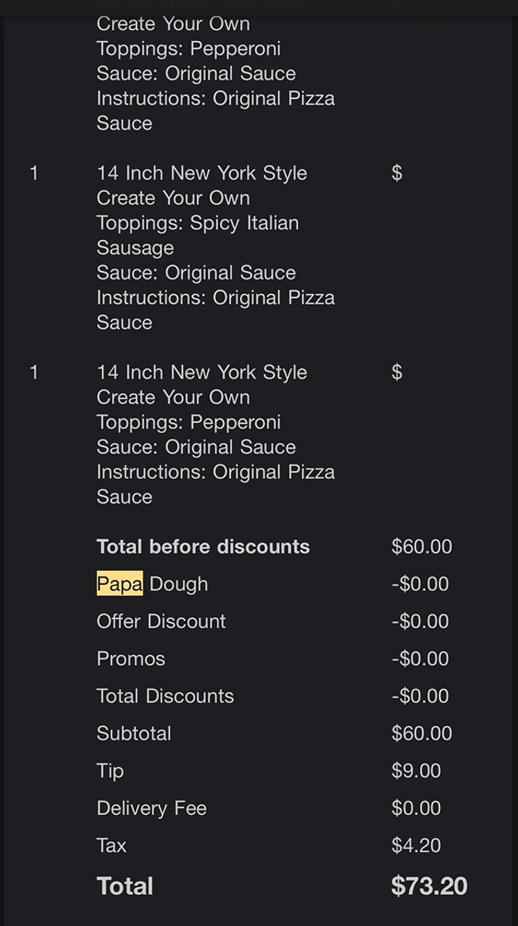Click the "Total before discounts" label

(x=203, y=547)
